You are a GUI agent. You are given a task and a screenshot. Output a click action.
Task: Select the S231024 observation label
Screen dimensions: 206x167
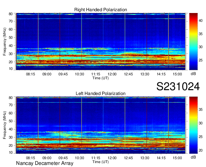tap(178, 86)
